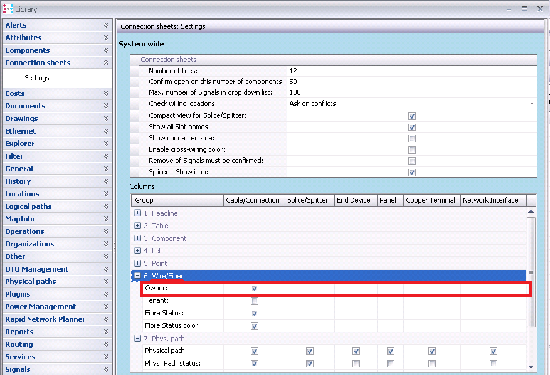The image size is (550, 375).
Task: Expand the Alerts section chevron
Action: tap(106, 25)
